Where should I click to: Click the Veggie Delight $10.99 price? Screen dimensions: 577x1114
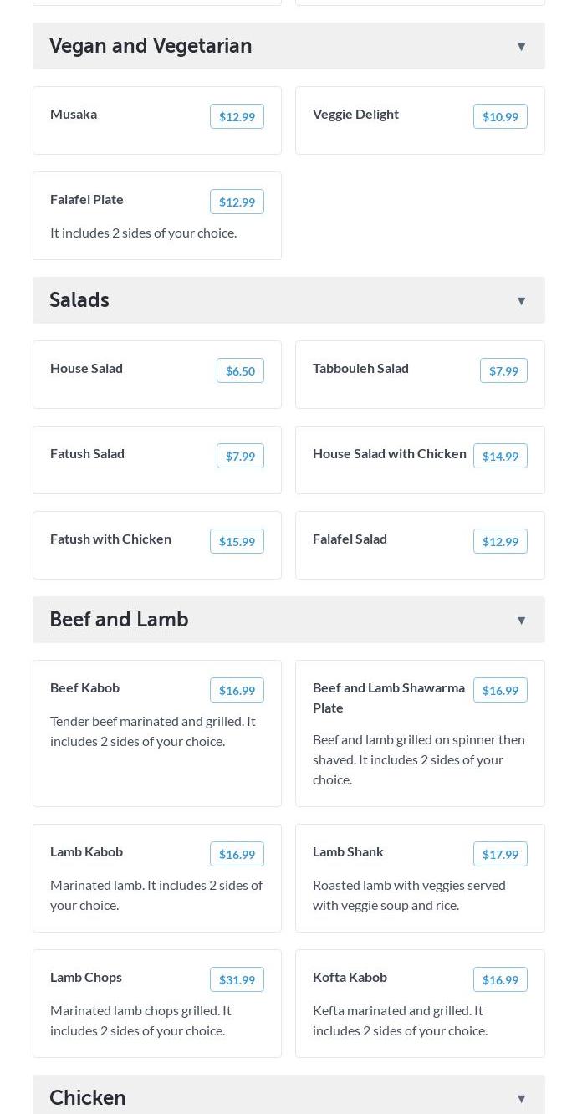click(500, 117)
